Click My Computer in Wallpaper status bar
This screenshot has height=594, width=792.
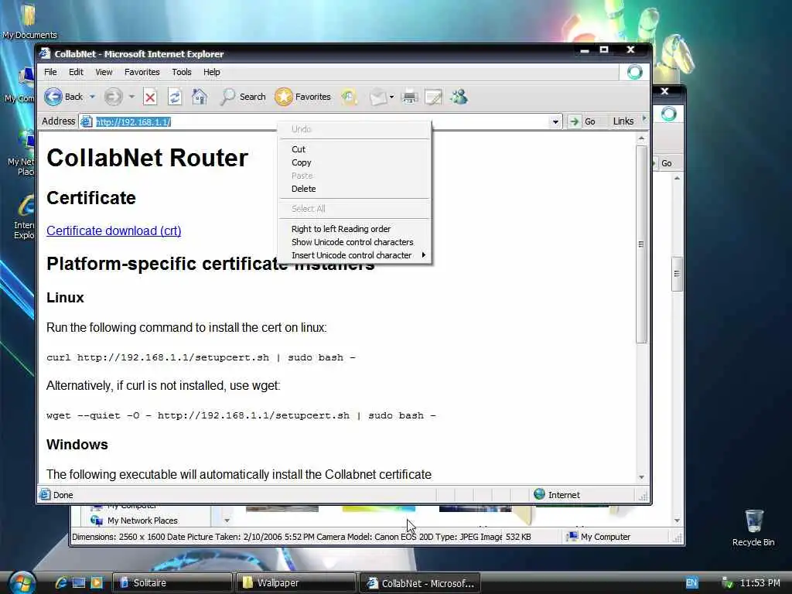(x=598, y=537)
